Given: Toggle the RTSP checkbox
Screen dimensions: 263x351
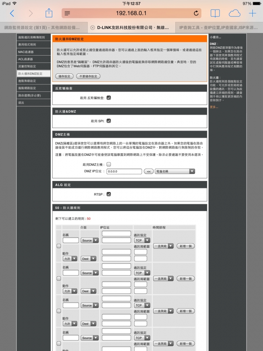Looking at the screenshot, I should tap(109, 194).
